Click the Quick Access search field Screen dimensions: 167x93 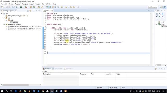(x=152, y=7)
